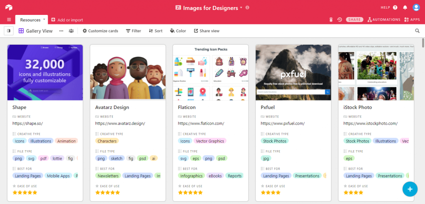Open the flaticon.com website link
Screen dimensions: 425x204
[201, 123]
